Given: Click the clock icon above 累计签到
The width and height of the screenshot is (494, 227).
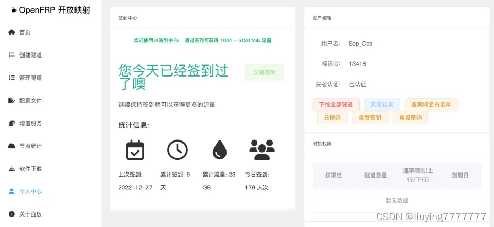Looking at the screenshot, I should pyautogui.click(x=177, y=150).
